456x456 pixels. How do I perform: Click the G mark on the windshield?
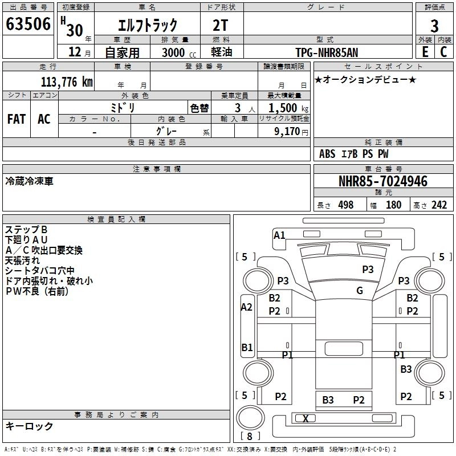360,290
